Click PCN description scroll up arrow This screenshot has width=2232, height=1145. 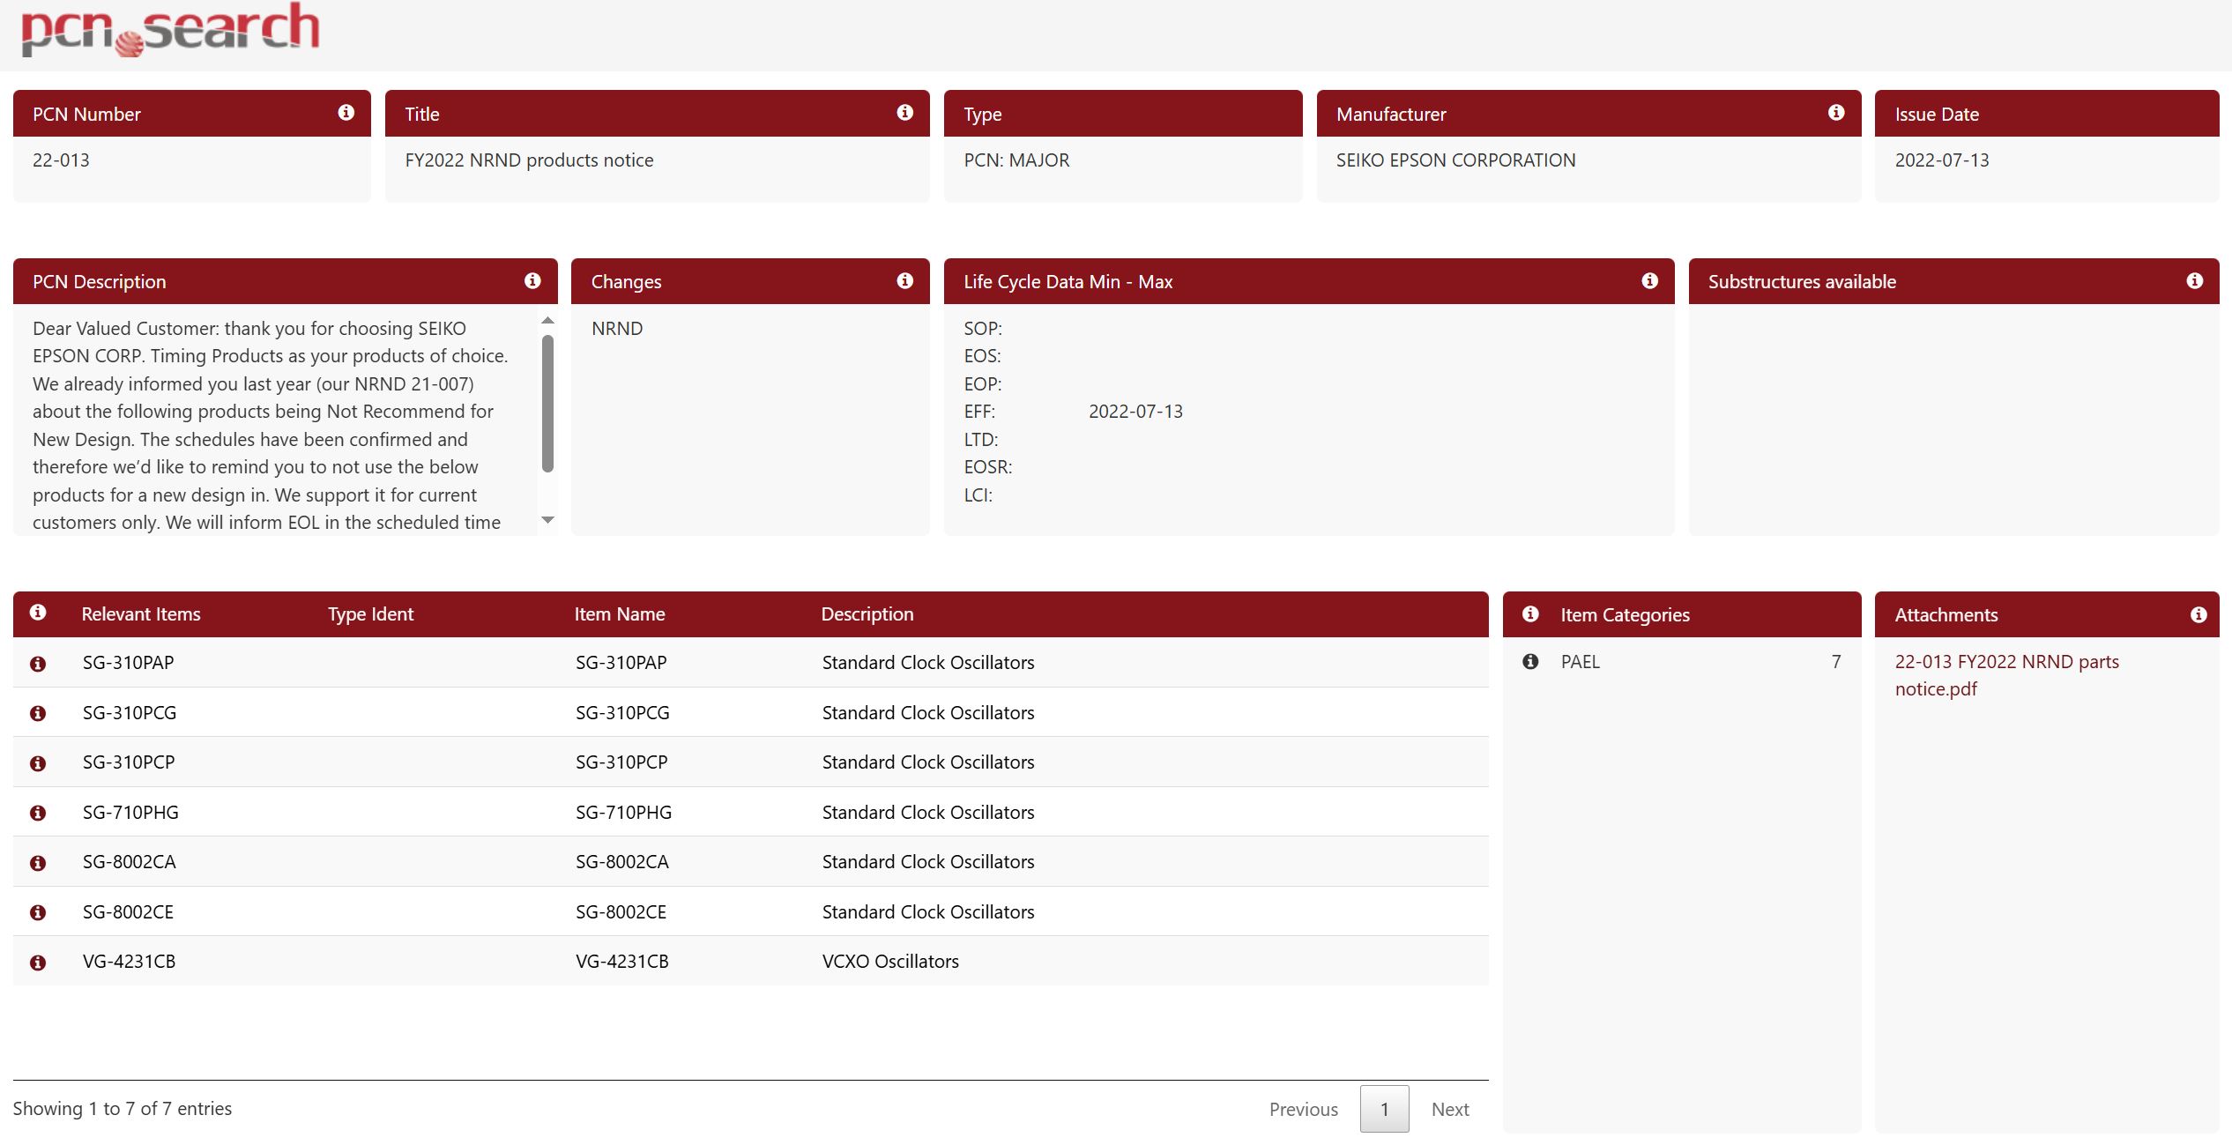pos(547,321)
